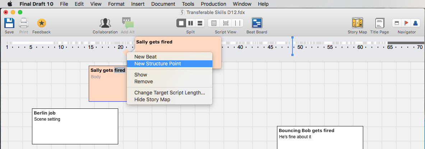This screenshot has height=149, width=425.
Task: Open the Format menu
Action: (116, 4)
